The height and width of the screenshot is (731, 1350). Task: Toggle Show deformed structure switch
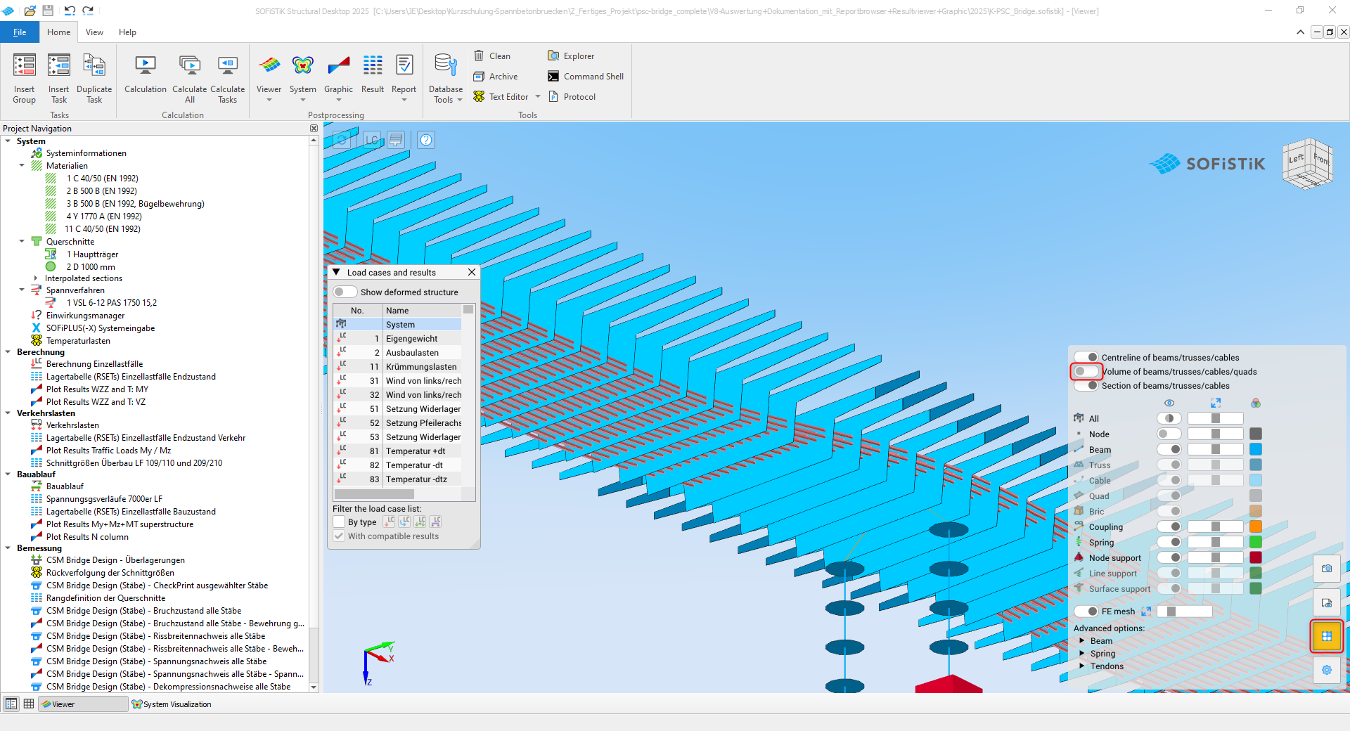coord(345,292)
